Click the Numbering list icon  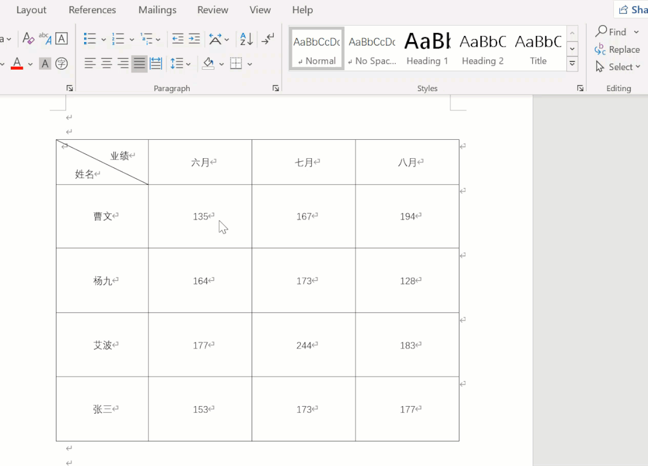point(118,39)
